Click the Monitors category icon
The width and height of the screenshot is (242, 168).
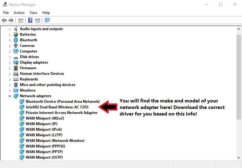(x=16, y=90)
